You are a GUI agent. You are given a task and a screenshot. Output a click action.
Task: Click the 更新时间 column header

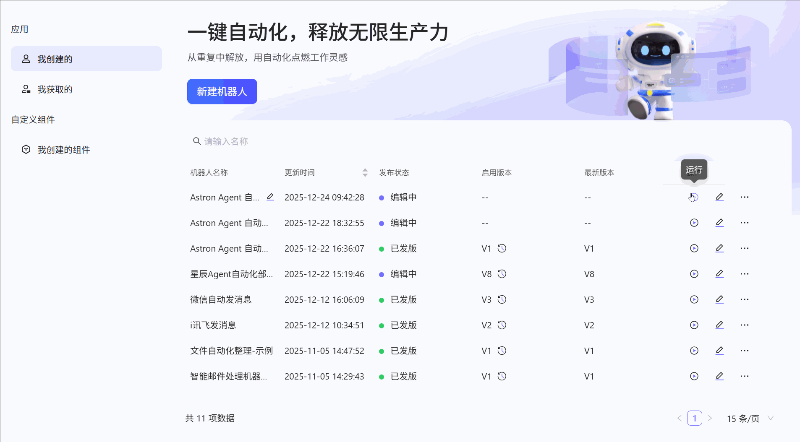click(300, 172)
